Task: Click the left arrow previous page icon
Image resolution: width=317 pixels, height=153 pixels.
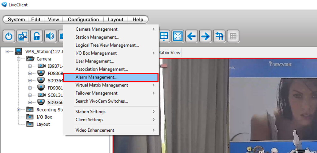Action: (192, 36)
